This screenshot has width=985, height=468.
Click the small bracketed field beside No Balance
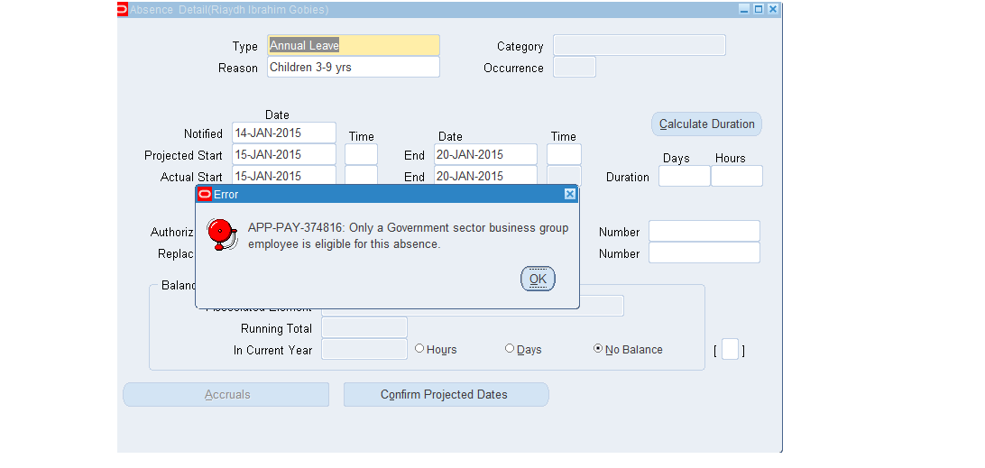730,350
